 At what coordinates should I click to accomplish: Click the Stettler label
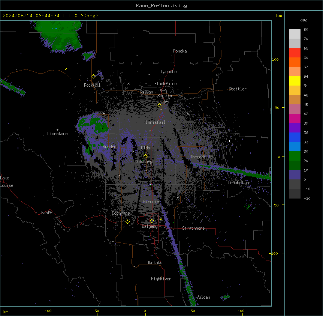click(238, 89)
